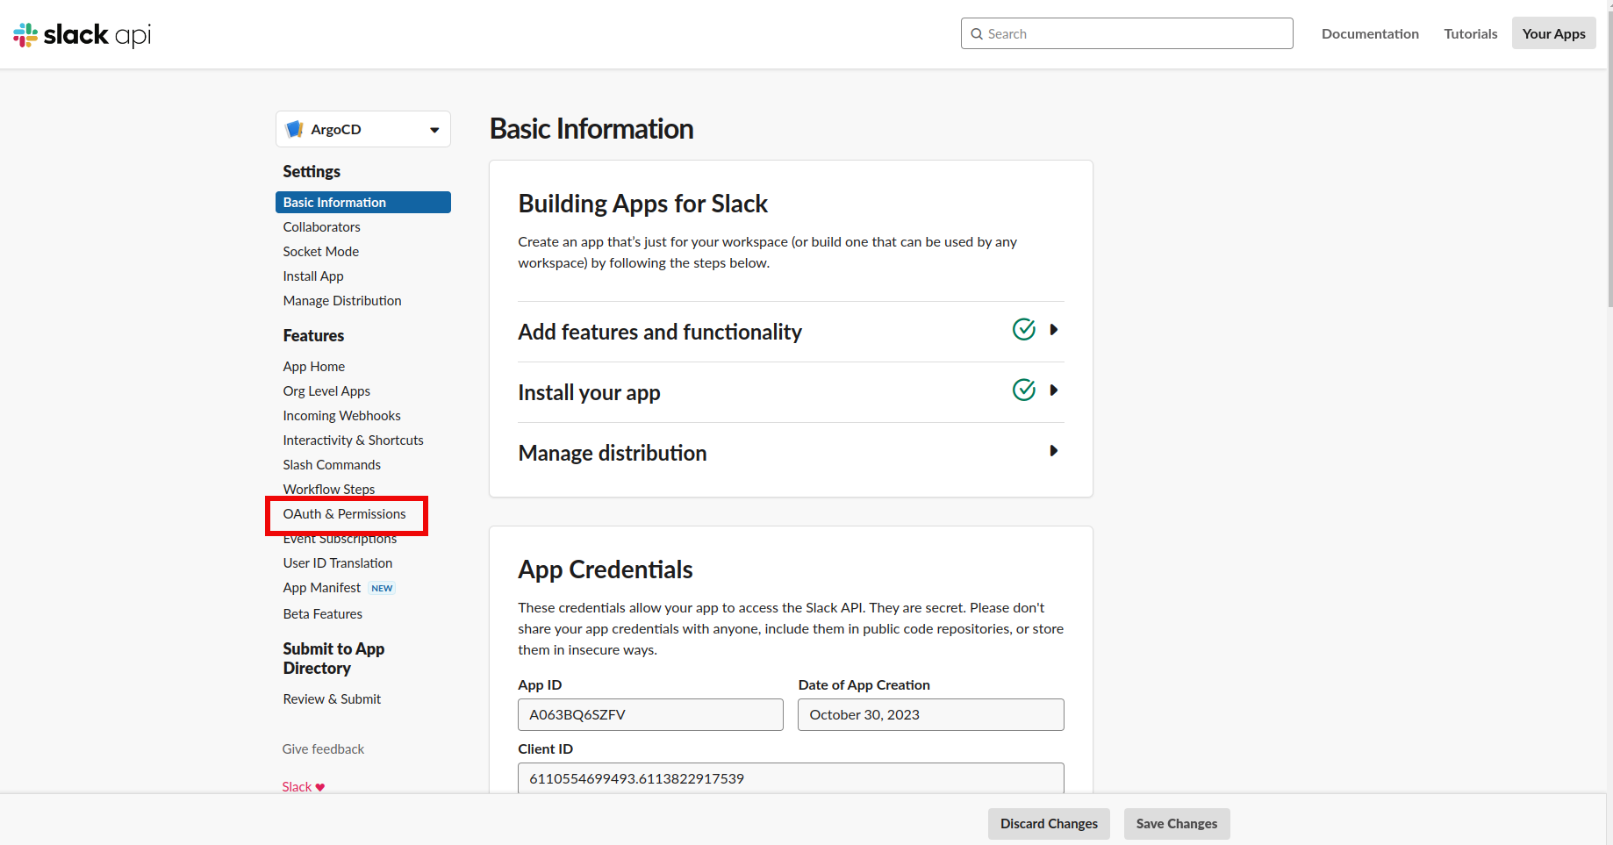Click the Slack API logo
1613x845 pixels.
[x=82, y=34]
